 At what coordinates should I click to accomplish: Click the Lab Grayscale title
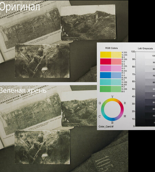point(145,49)
